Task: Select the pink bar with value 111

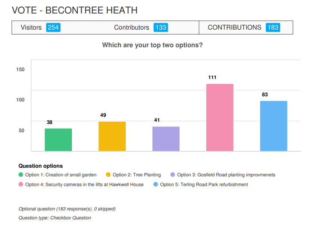Action: (220, 118)
